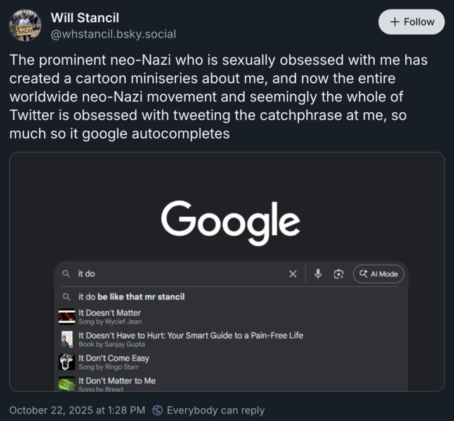Viewport: 454px width, 421px height.
Task: Click the Google logo
Action: tap(230, 222)
